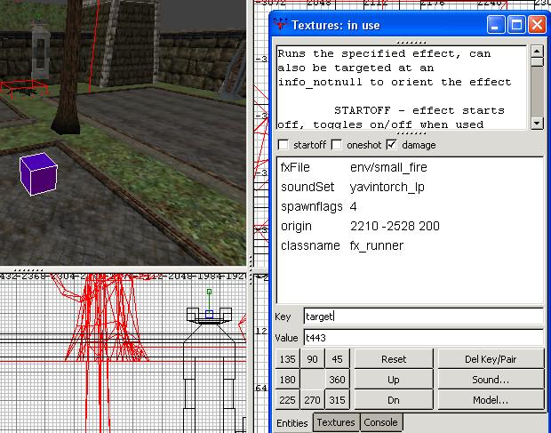Image resolution: width=551 pixels, height=433 pixels.
Task: Click the description scrollbar down arrow
Action: coord(537,123)
